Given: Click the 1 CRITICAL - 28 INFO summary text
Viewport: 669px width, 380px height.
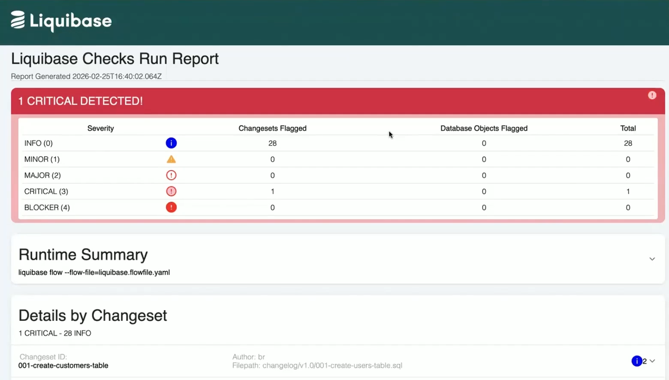Looking at the screenshot, I should point(54,333).
